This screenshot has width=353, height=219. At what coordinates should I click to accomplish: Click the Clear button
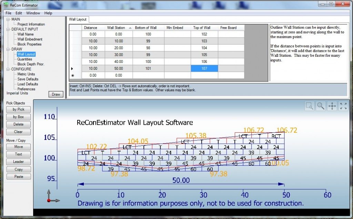click(x=19, y=132)
